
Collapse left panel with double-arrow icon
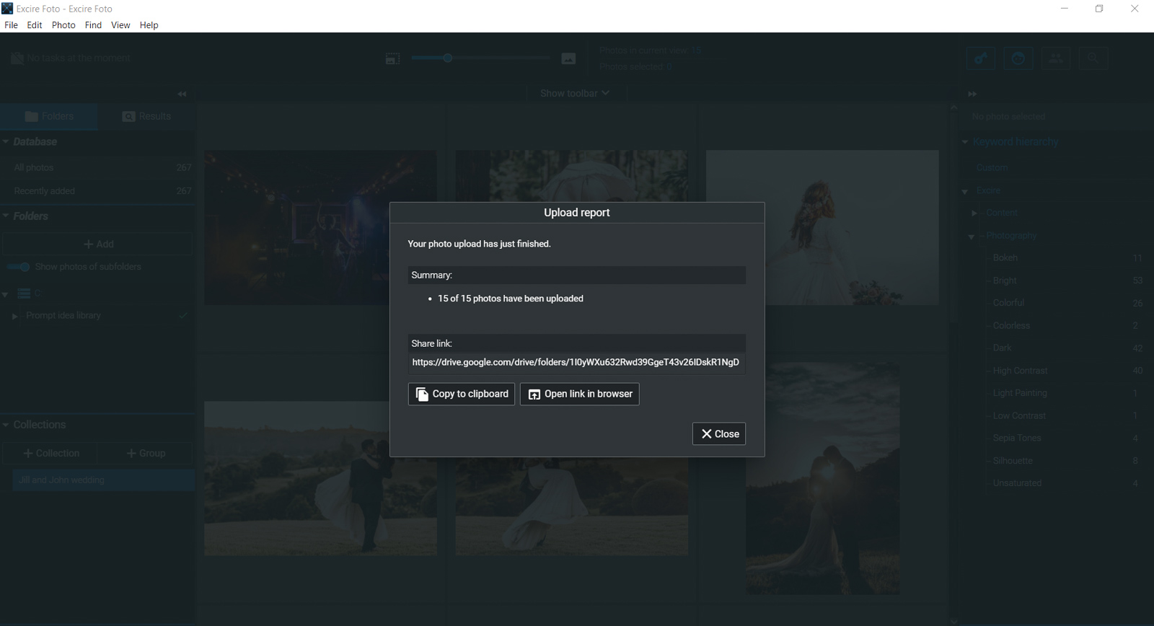point(182,94)
